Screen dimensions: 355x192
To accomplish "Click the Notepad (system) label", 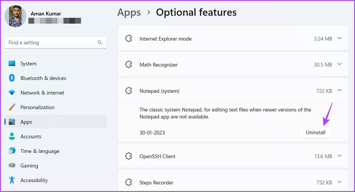I will tap(159, 91).
